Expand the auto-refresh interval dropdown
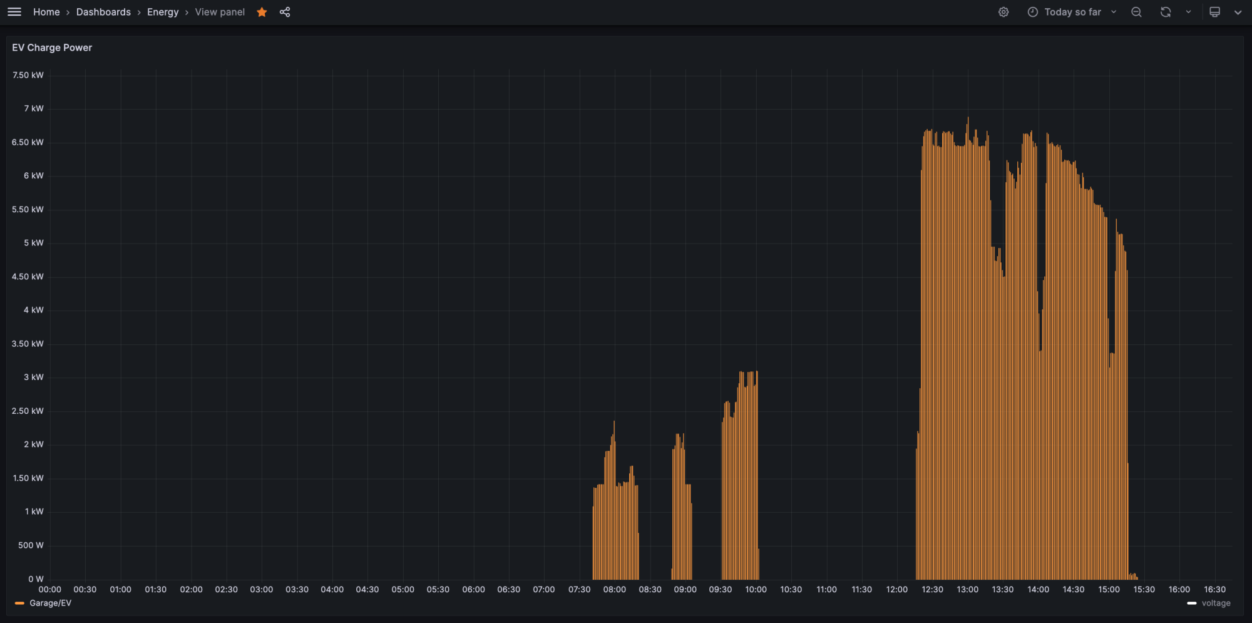The image size is (1252, 623). [x=1188, y=12]
